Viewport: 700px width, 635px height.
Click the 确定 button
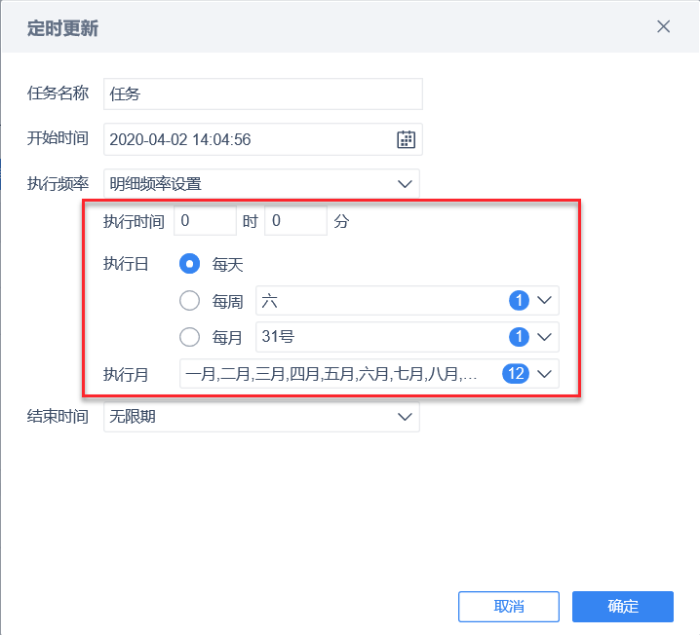[623, 606]
